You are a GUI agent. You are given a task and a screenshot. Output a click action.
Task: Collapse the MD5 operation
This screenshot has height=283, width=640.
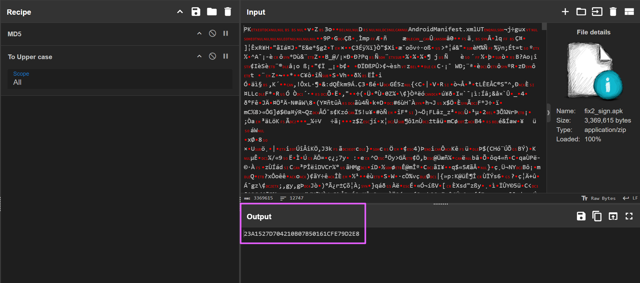[199, 33]
